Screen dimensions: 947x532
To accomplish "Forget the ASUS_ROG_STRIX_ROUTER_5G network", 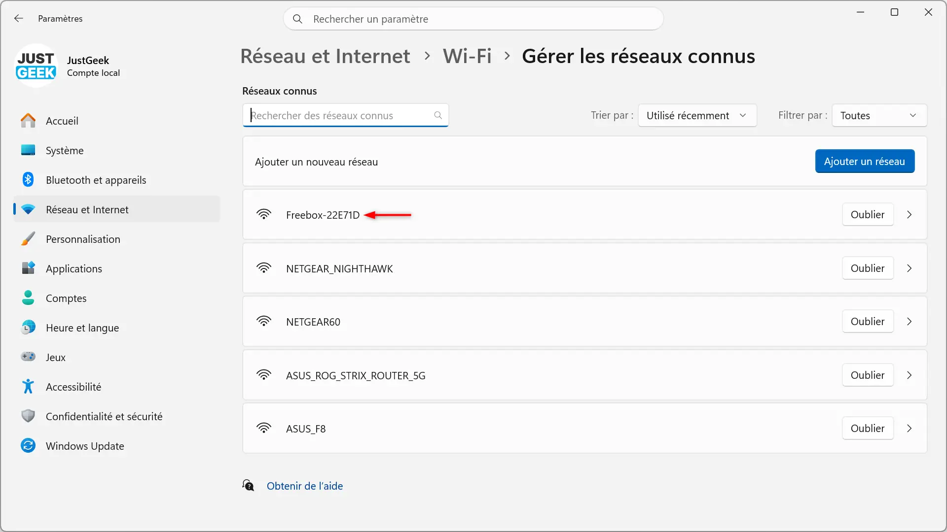I will coord(868,375).
